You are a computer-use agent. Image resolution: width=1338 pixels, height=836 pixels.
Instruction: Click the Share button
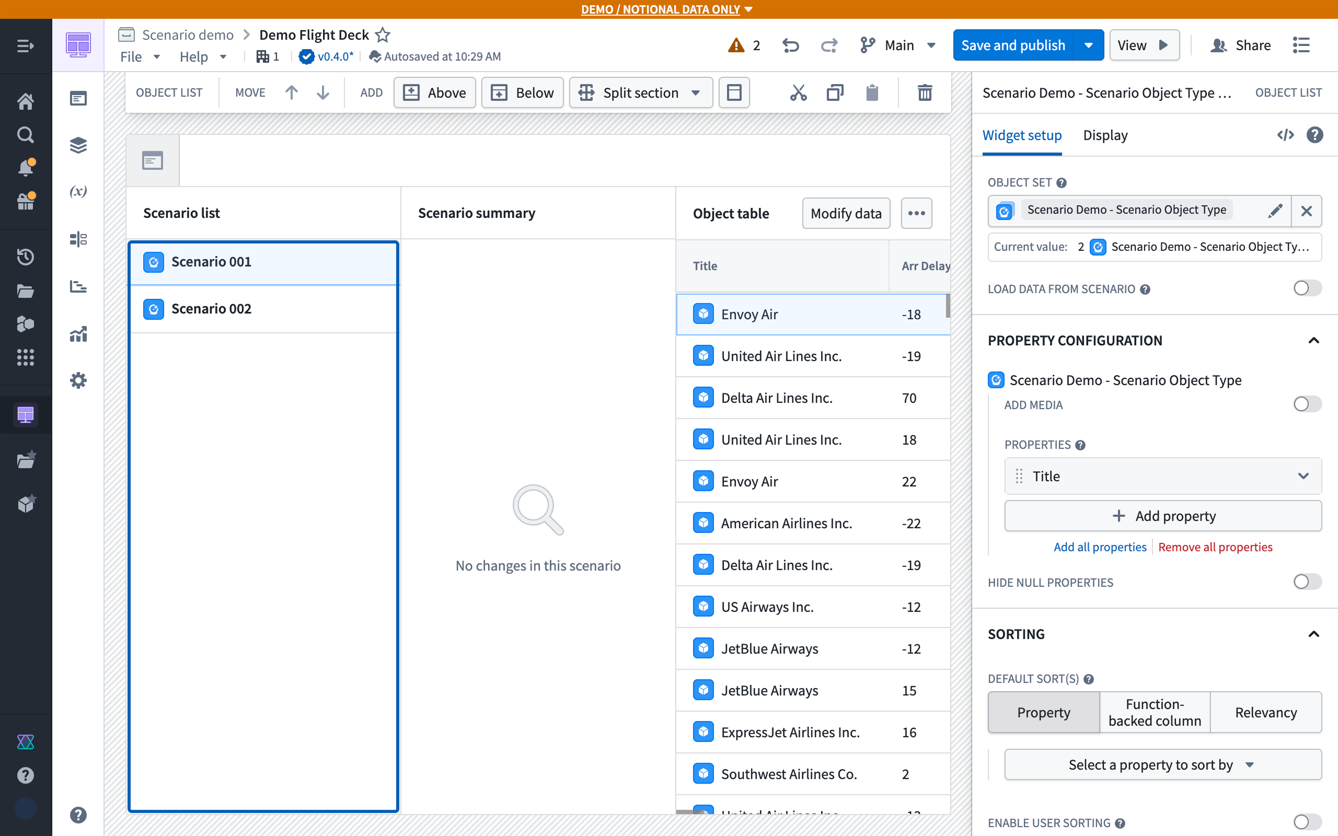coord(1240,45)
